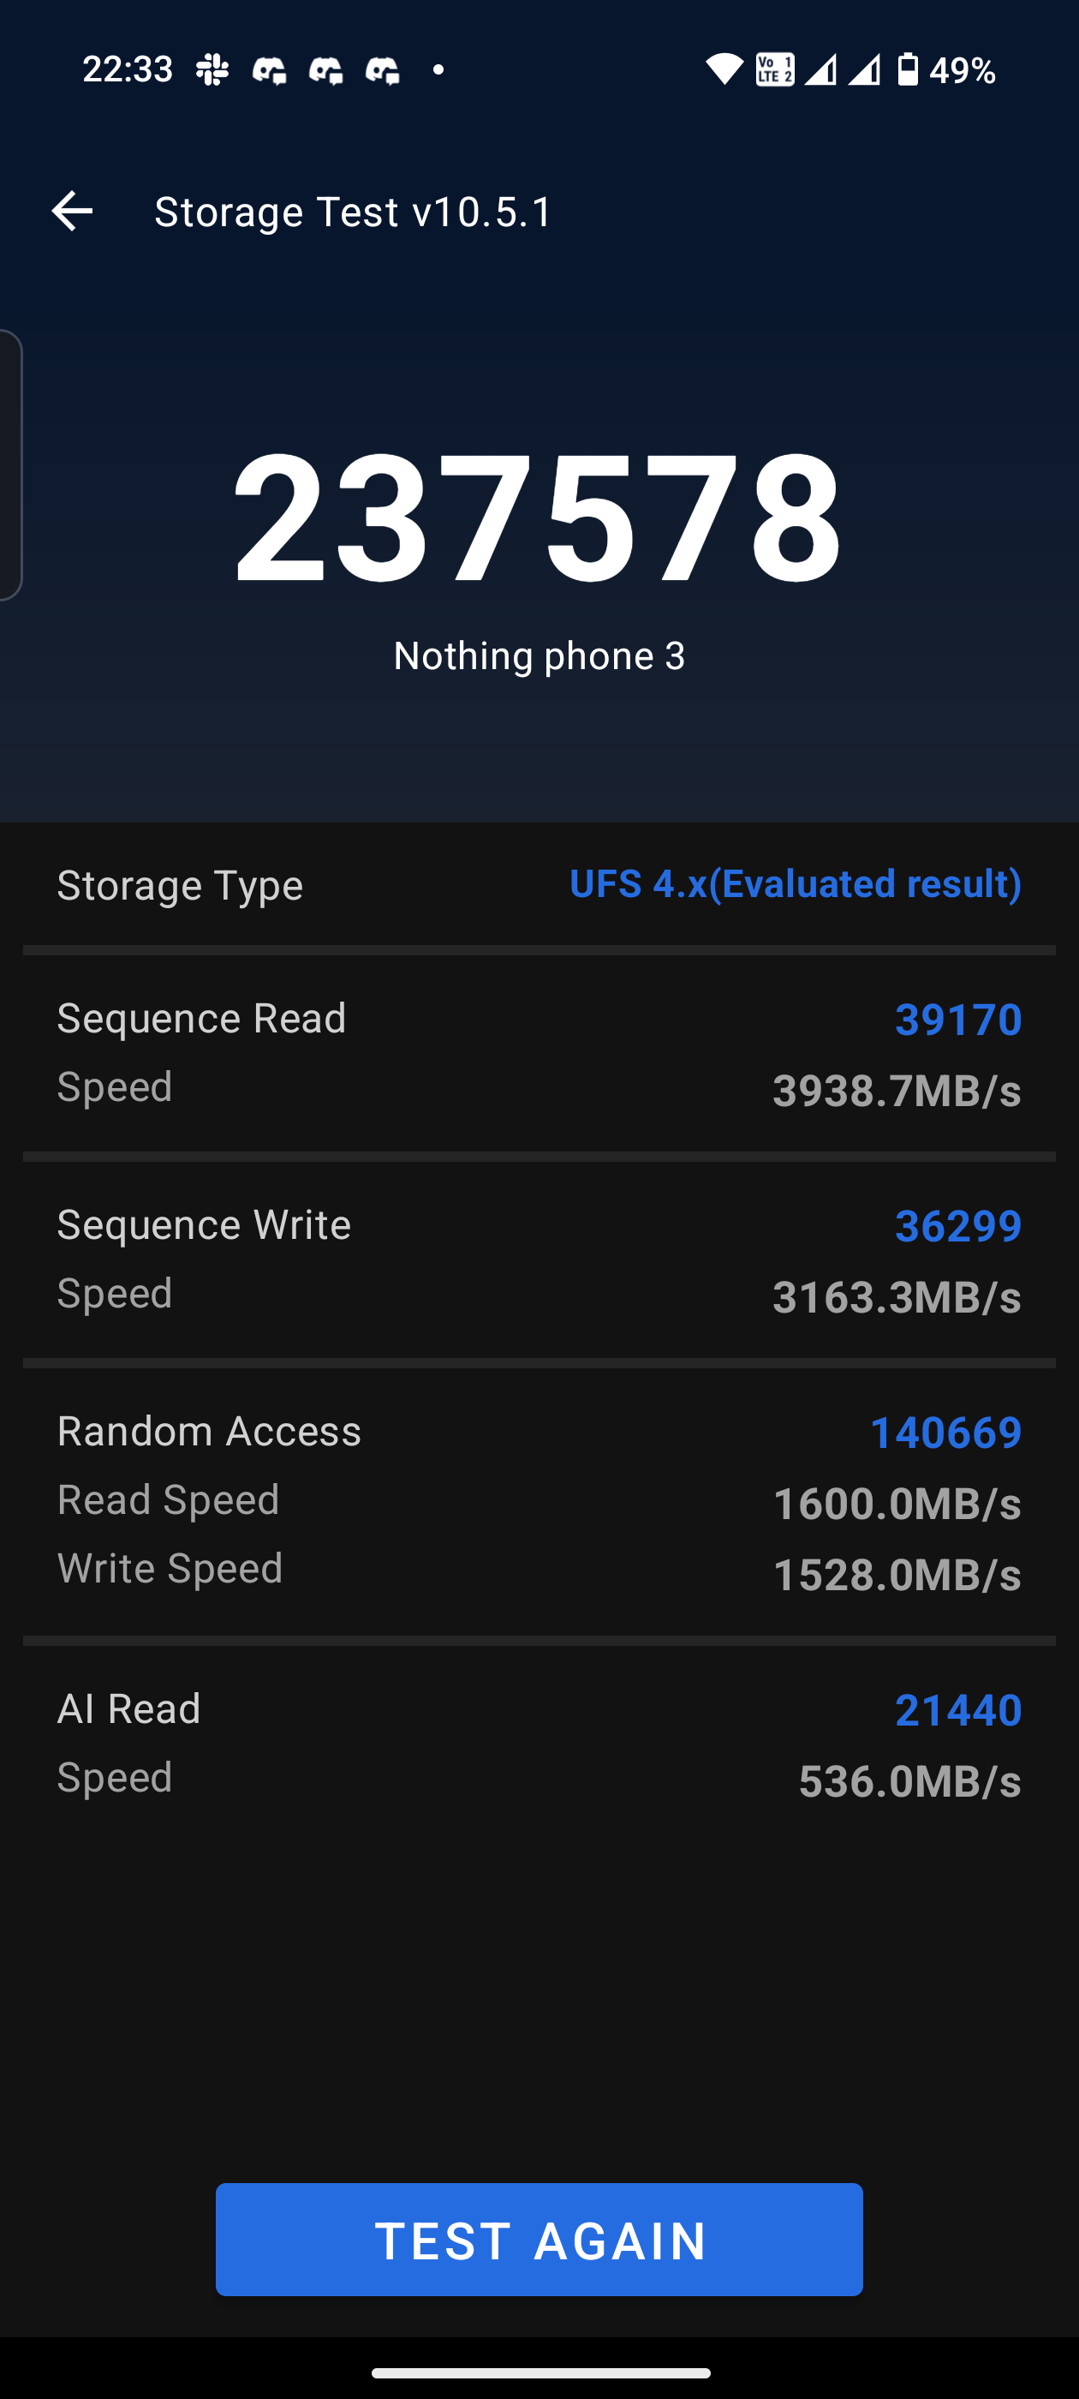The image size is (1079, 2399).
Task: Tap the Wi-Fi status icon
Action: (724, 70)
